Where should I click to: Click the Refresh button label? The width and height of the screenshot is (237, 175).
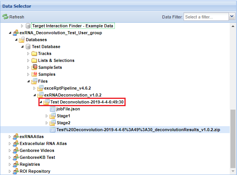(x=17, y=17)
